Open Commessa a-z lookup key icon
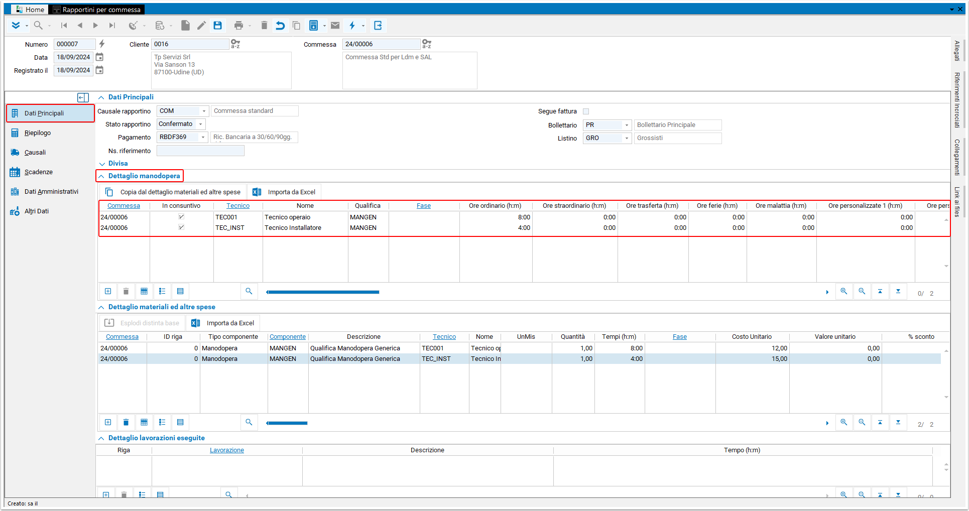 tap(427, 44)
